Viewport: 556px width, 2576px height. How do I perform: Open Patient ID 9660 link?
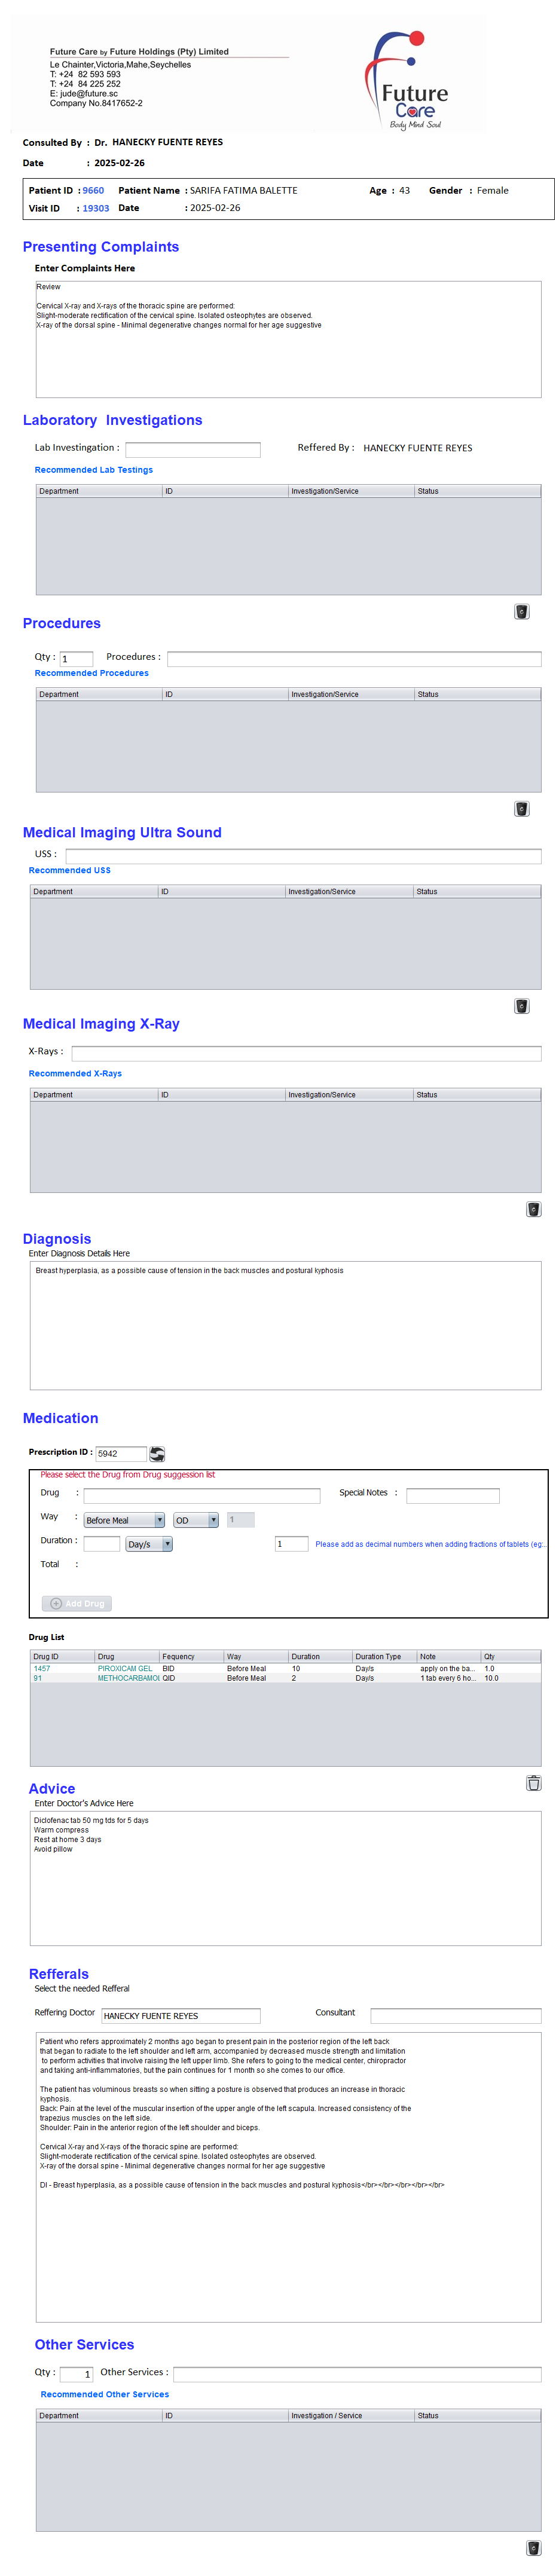(93, 191)
